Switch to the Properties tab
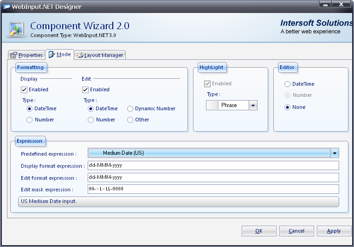 point(26,55)
